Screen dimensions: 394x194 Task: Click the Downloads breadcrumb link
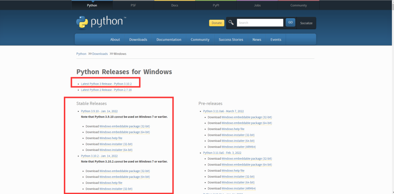(x=100, y=54)
